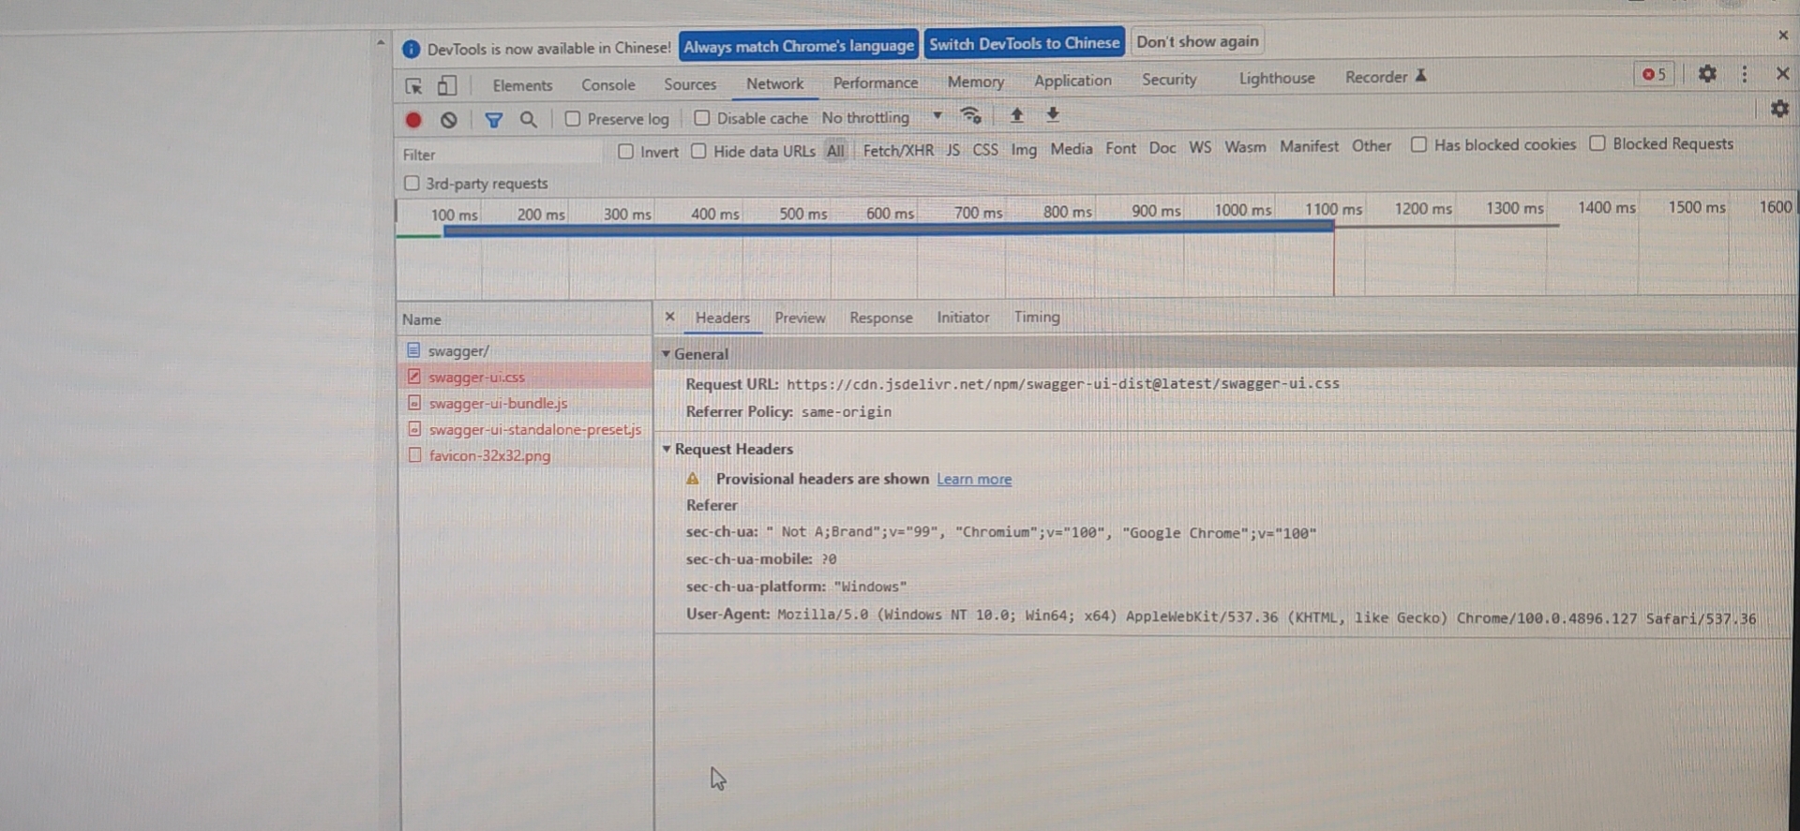This screenshot has width=1800, height=831.
Task: Clear the network log
Action: coord(449,120)
